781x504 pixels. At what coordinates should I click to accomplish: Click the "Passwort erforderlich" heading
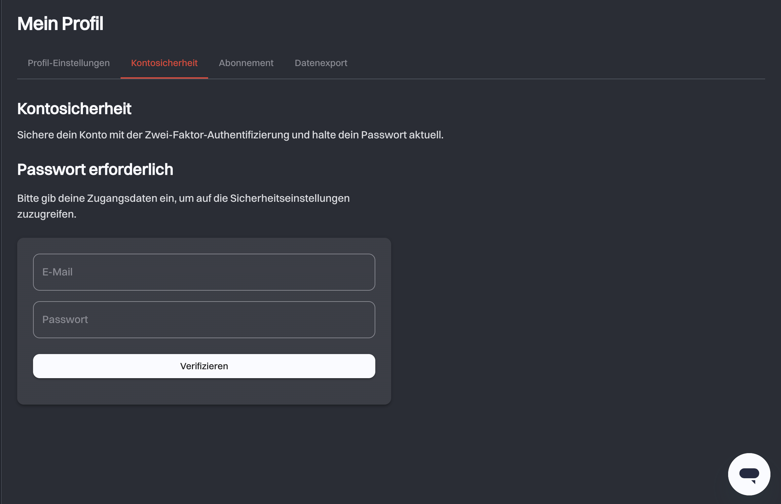click(95, 169)
